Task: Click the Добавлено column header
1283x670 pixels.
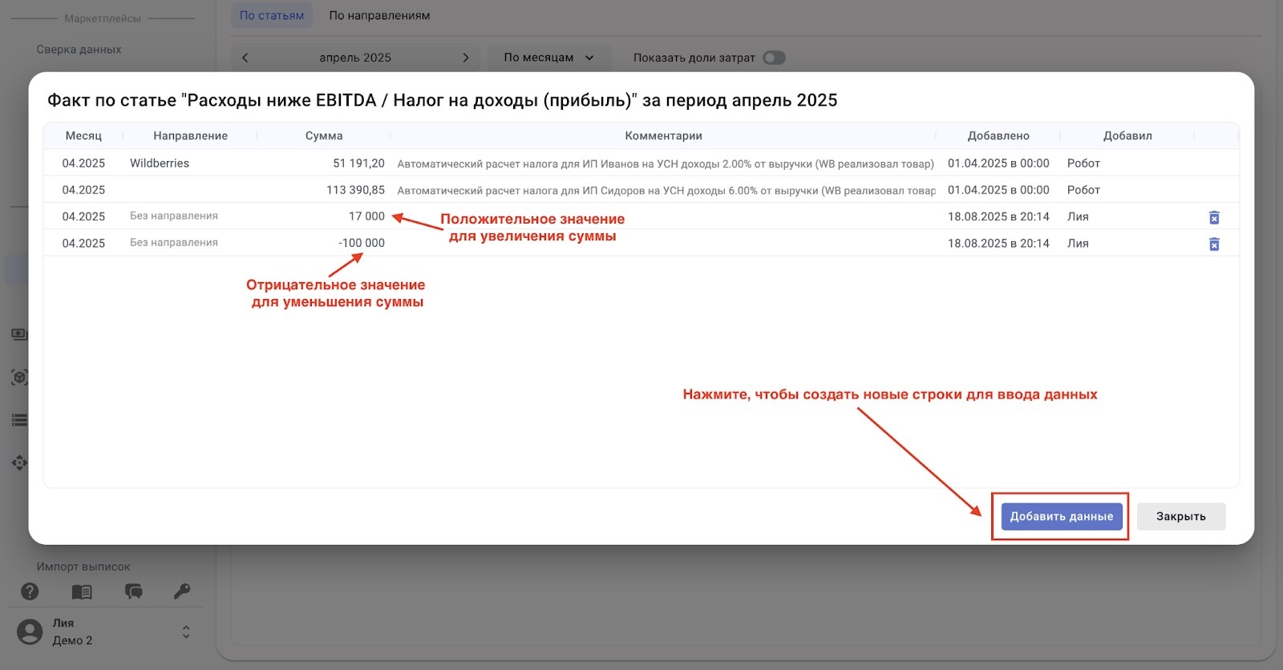Action: tap(998, 135)
